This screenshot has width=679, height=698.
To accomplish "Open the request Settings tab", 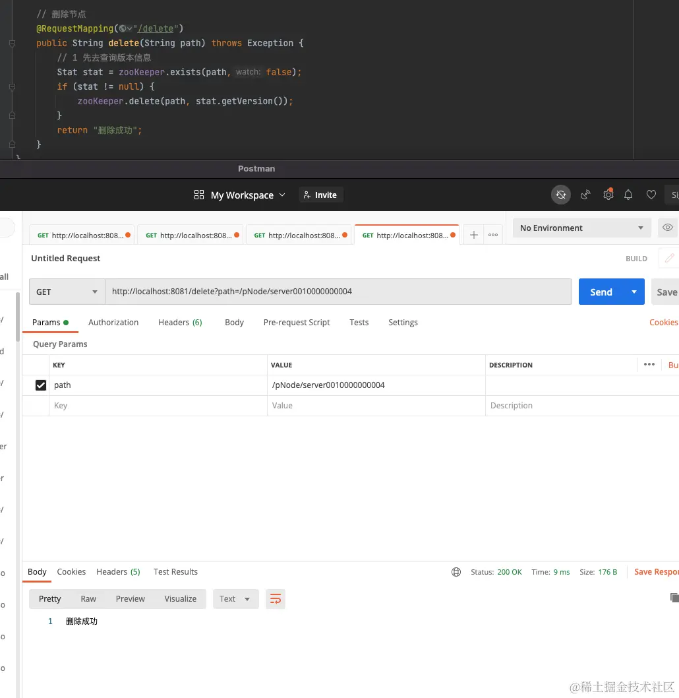I will click(403, 323).
